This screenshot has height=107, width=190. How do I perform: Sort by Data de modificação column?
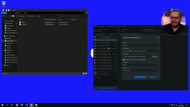pos(50,20)
